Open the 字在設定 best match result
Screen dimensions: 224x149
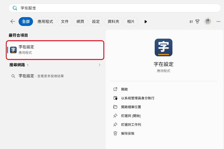[x=55, y=50]
